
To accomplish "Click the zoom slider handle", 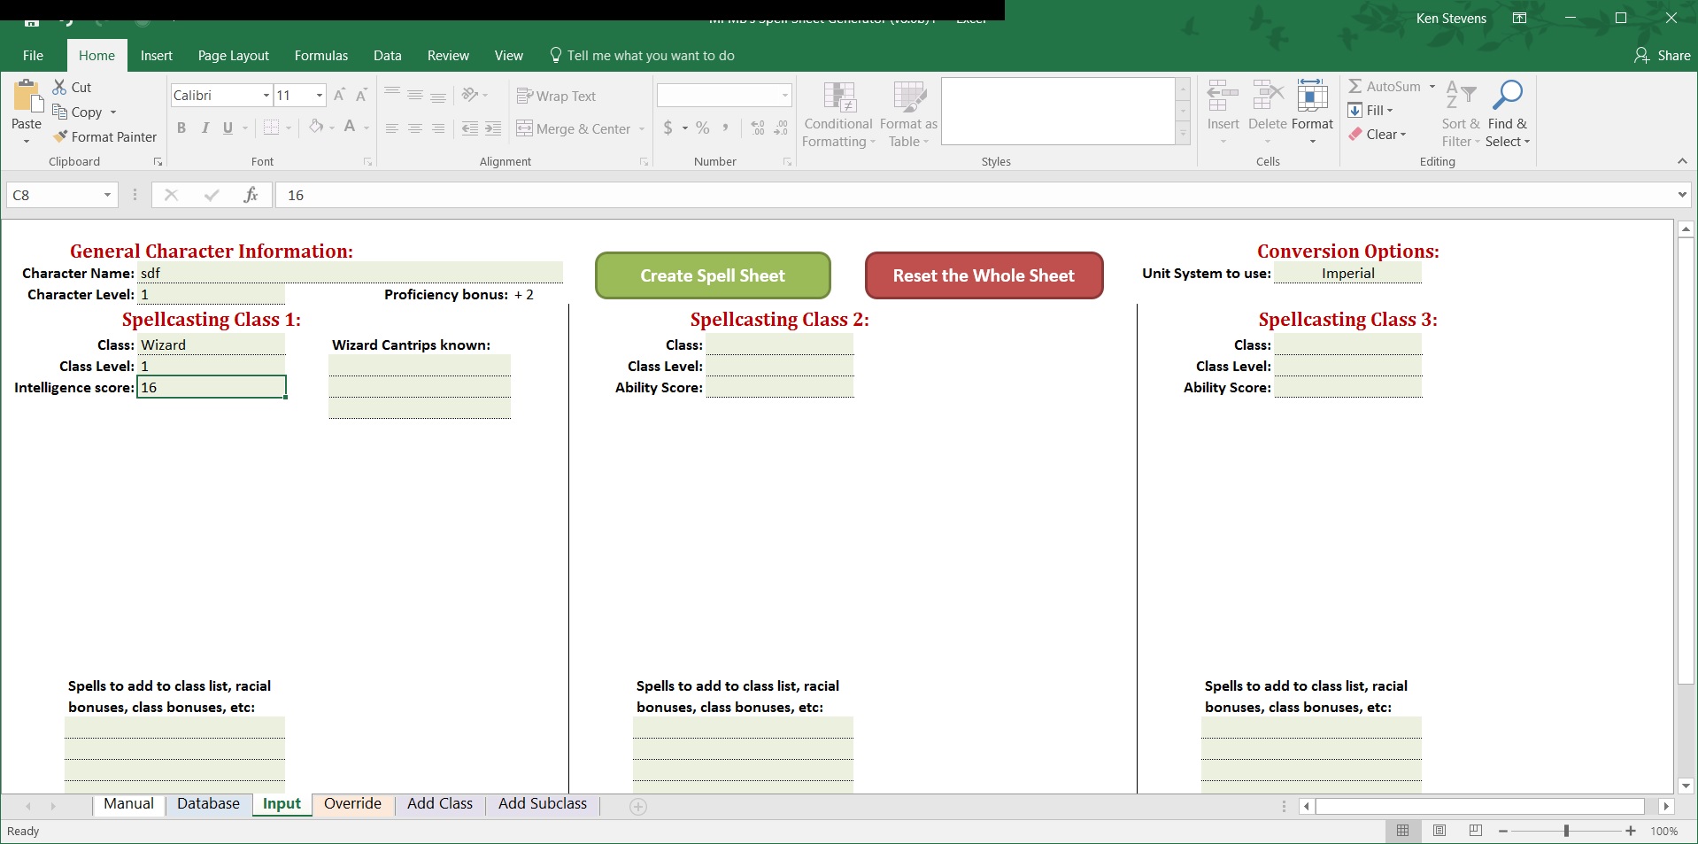I will 1566,832.
